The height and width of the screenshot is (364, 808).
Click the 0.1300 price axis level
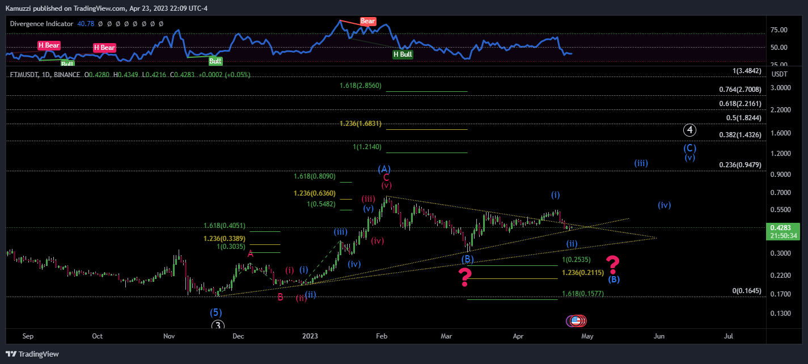click(x=781, y=313)
